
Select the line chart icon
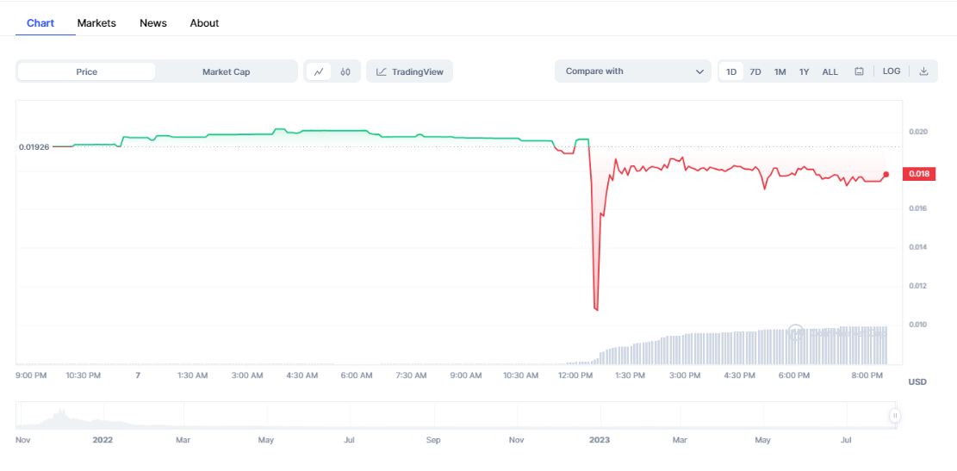click(319, 71)
